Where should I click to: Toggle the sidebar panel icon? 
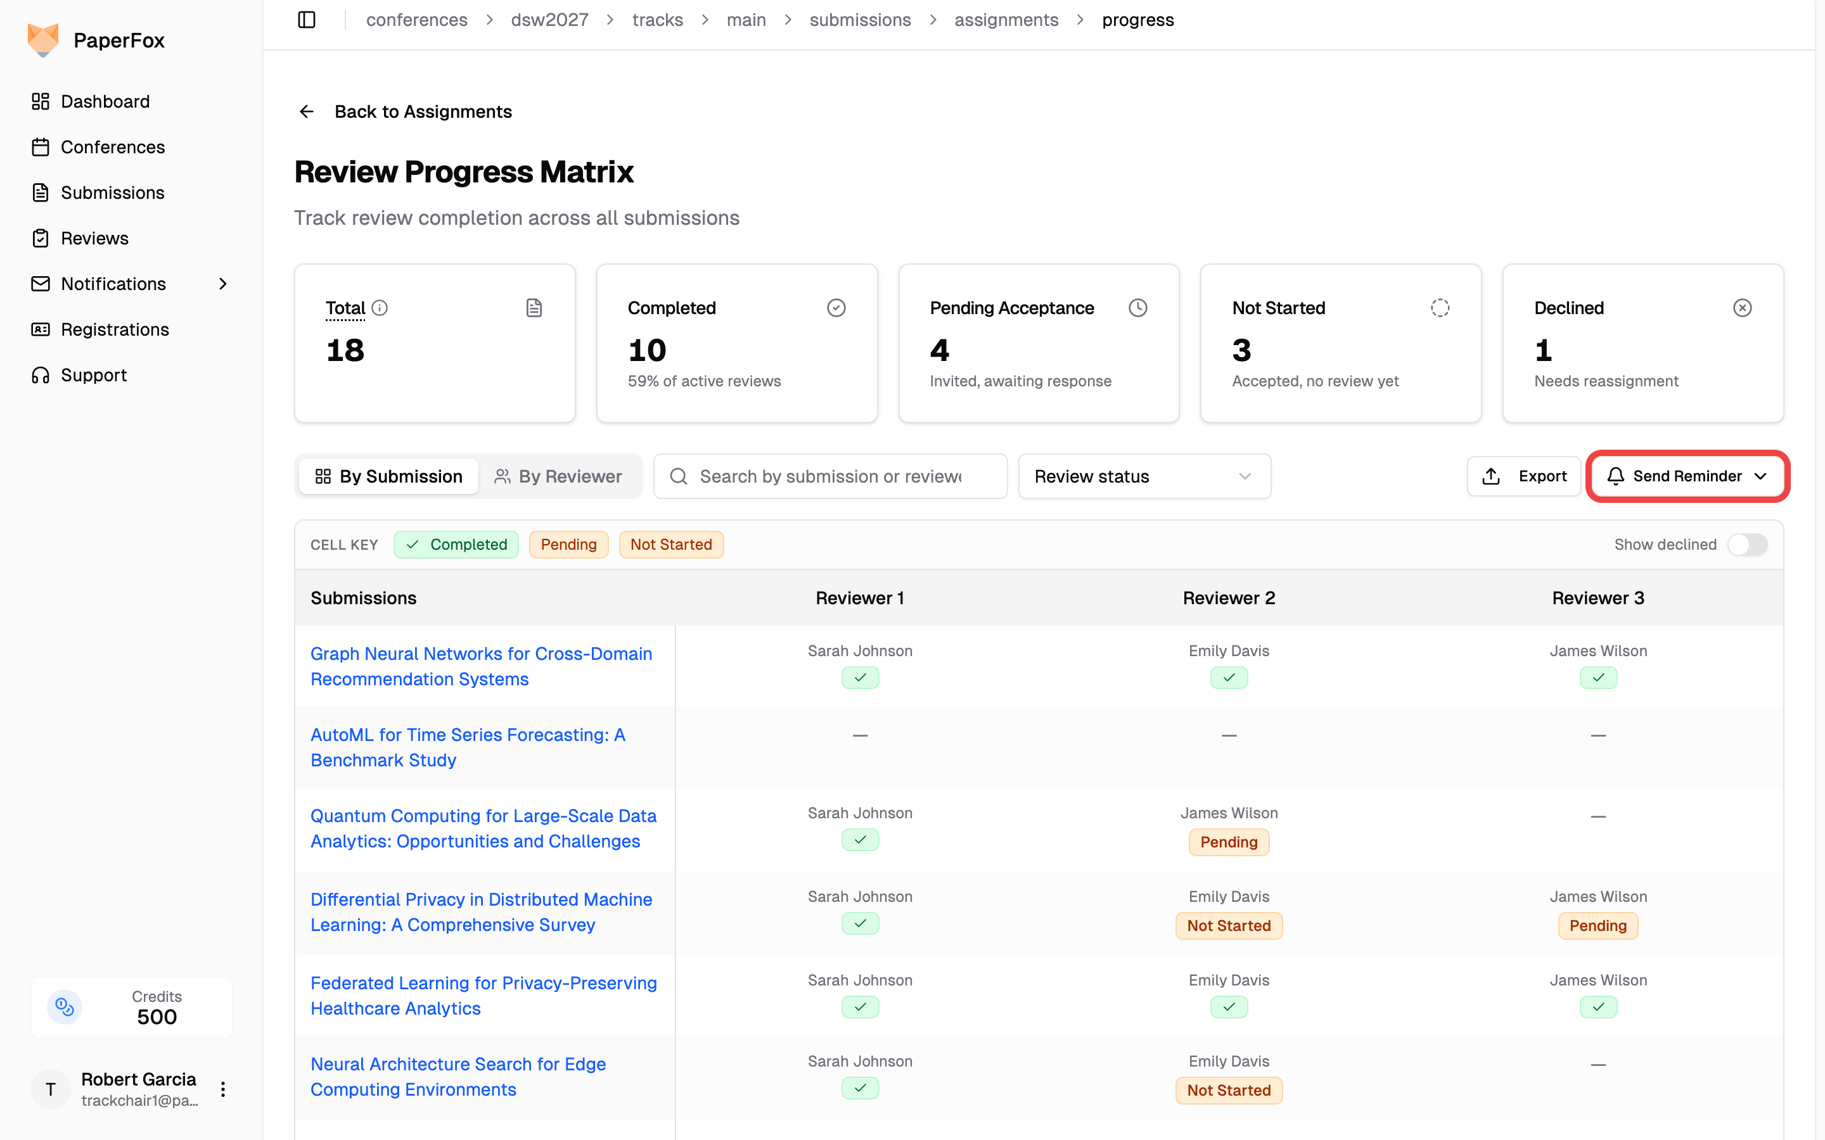coord(306,20)
